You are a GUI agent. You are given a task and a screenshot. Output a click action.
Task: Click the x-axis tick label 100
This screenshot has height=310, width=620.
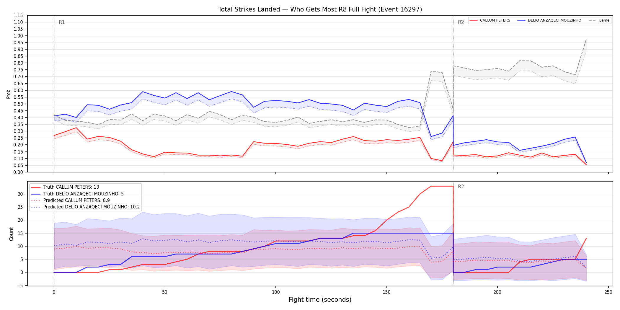(x=275, y=292)
